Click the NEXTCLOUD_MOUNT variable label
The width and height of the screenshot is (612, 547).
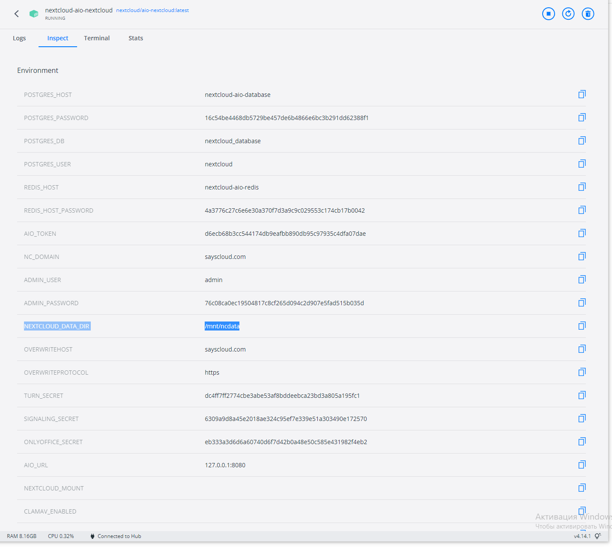pyautogui.click(x=54, y=488)
